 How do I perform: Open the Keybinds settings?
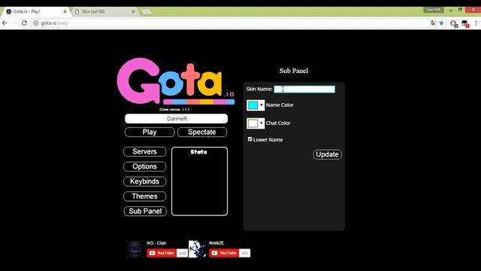[x=145, y=181]
